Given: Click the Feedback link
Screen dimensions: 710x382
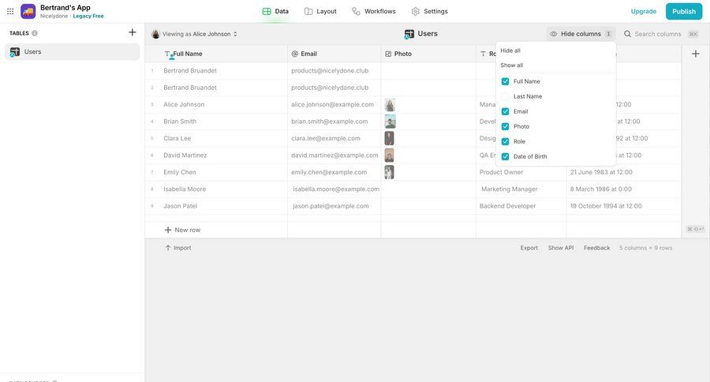Looking at the screenshot, I should coord(597,248).
